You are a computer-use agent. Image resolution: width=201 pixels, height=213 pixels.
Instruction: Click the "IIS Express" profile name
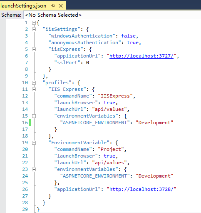click(67, 89)
